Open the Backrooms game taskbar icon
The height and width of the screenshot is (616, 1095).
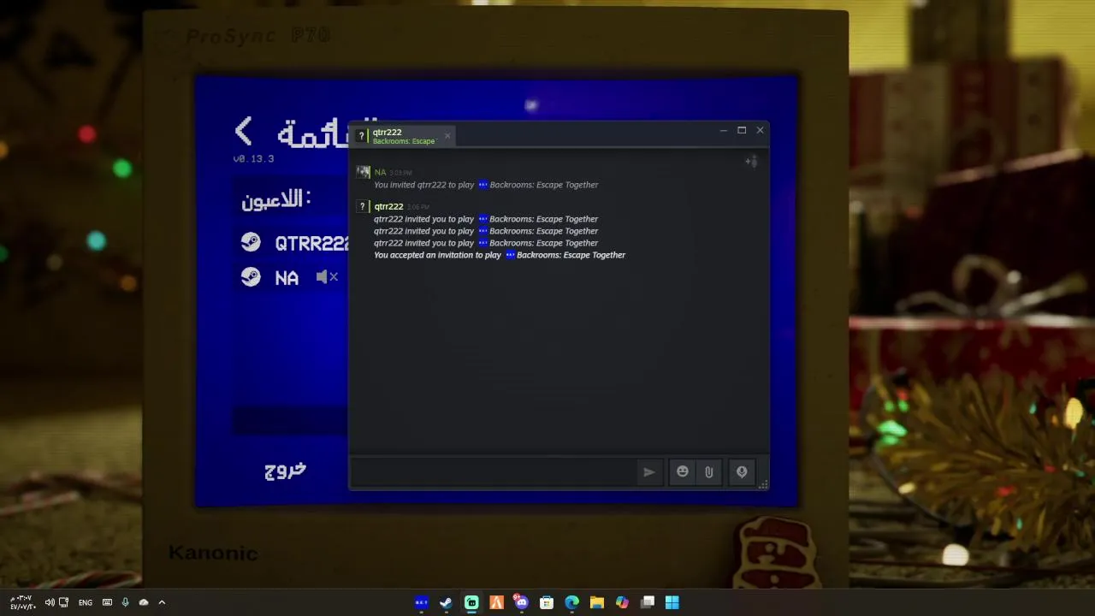[421, 602]
